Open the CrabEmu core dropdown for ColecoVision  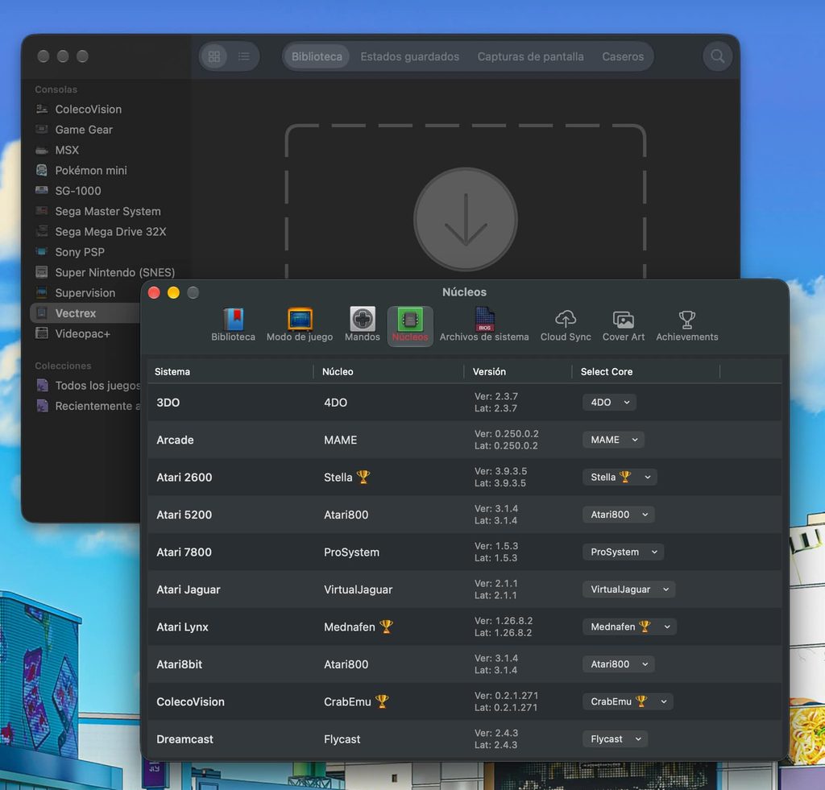(628, 701)
